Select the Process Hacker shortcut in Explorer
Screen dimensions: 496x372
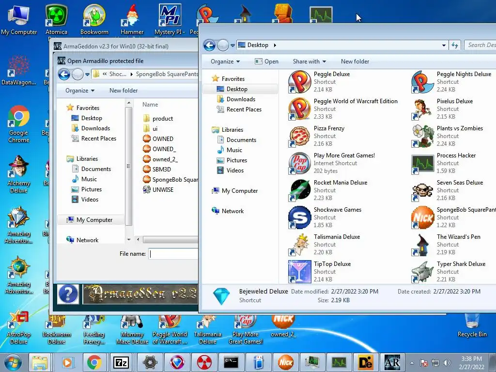tap(444, 163)
